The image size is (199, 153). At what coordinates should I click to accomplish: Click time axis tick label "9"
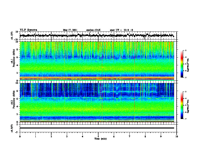point(161,136)
